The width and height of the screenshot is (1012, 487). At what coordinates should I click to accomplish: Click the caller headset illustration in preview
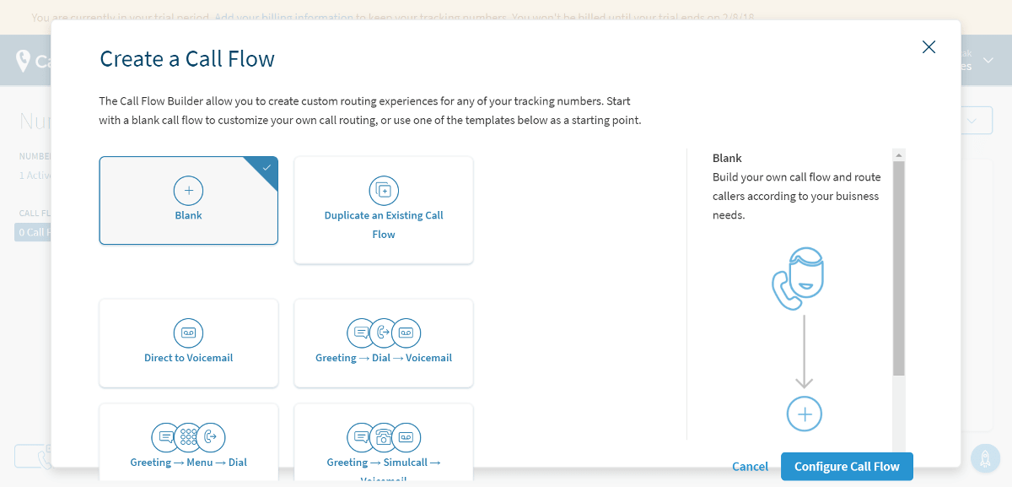[799, 279]
